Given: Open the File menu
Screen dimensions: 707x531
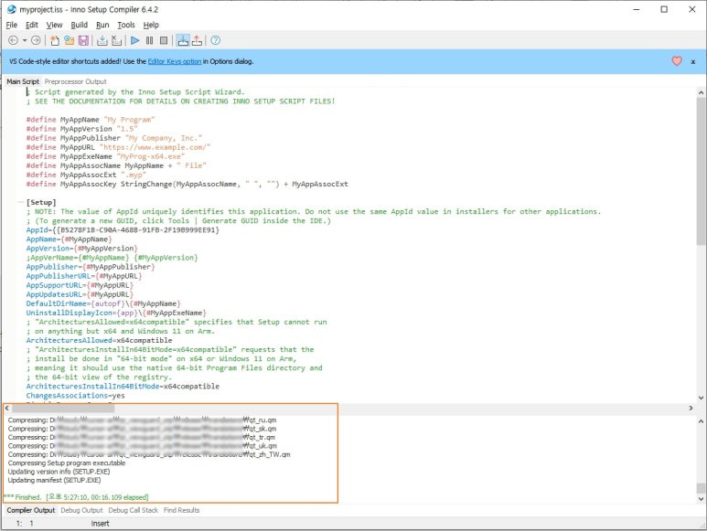Looking at the screenshot, I should tap(12, 25).
